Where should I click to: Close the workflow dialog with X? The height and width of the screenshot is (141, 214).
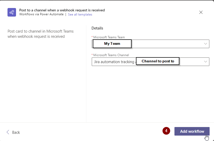[201, 12]
